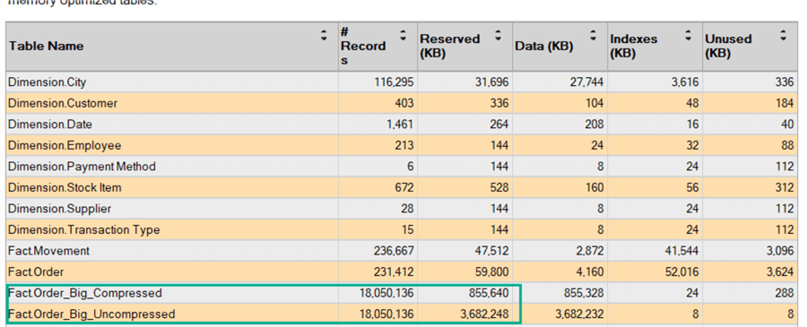Click the 3,682,232 data value

[578, 314]
